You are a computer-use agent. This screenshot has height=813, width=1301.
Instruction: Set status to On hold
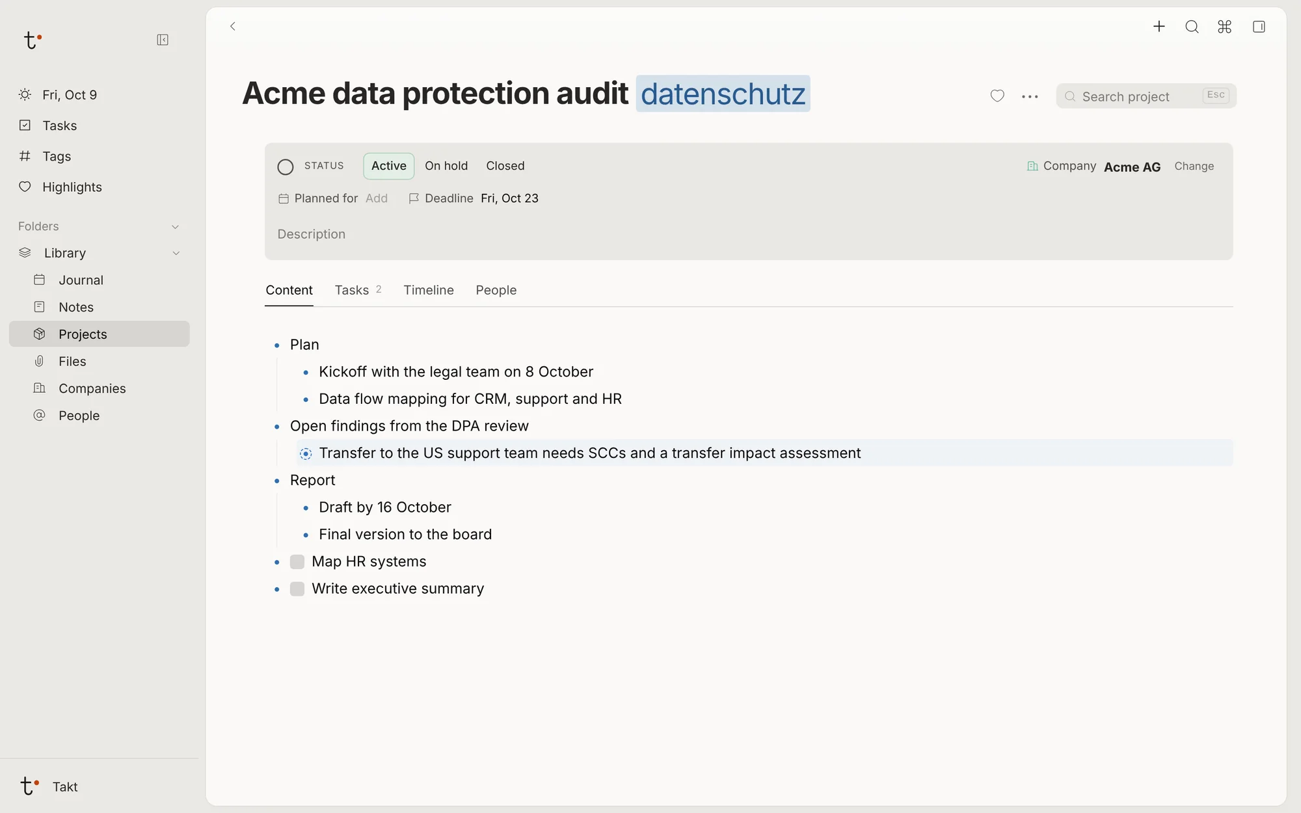(x=446, y=166)
